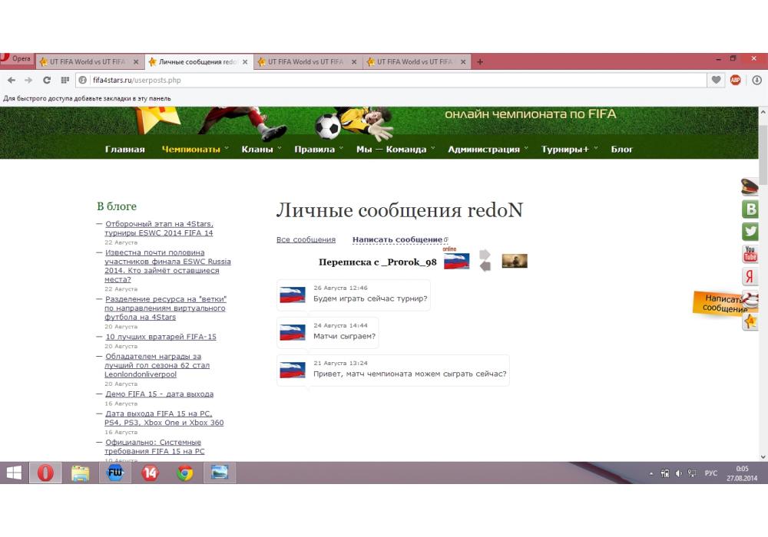Viewport: 768px width, 537px height.
Task: Open Opera Speed Dial grid icon
Action: [x=65, y=80]
